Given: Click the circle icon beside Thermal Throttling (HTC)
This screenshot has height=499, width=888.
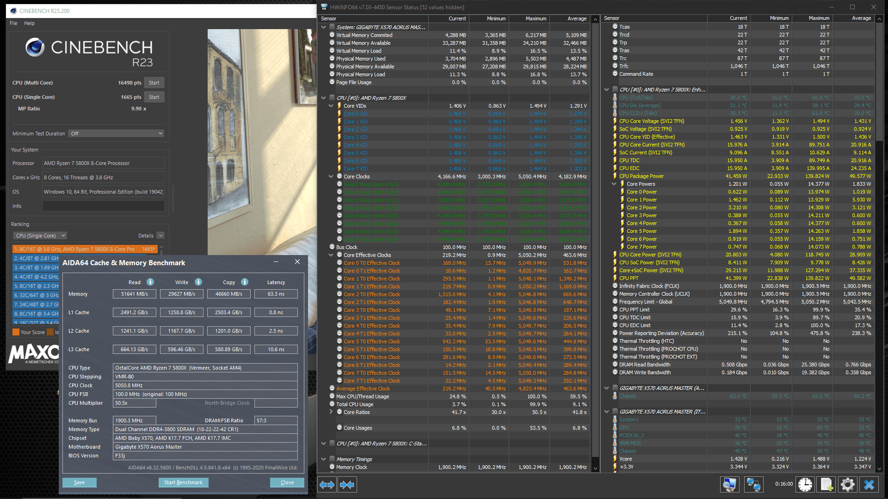Looking at the screenshot, I should pos(615,341).
